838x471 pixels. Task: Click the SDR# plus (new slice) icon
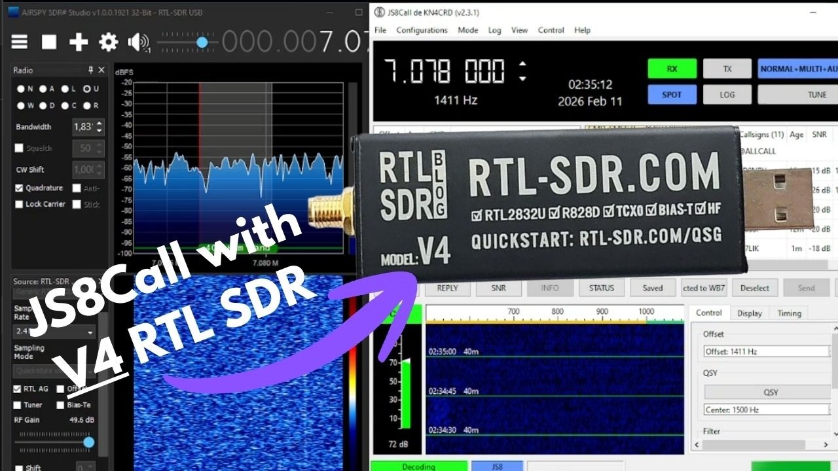79,43
